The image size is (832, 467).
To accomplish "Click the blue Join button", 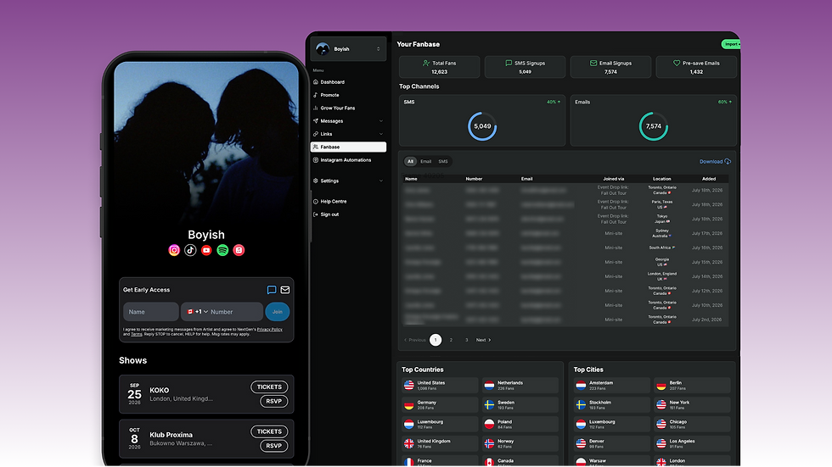I will 278,312.
